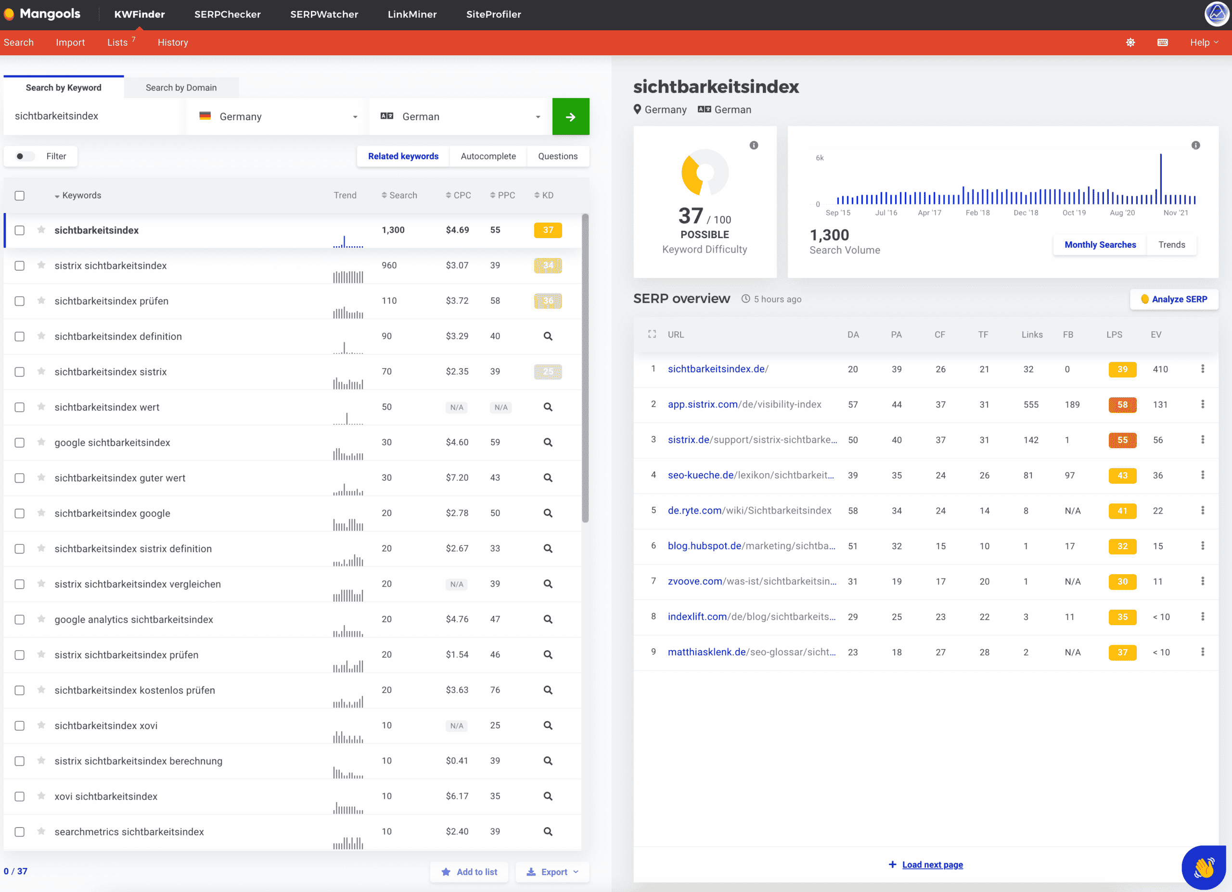Sort by CPC column
Screen dimensions: 1232x892
[458, 195]
